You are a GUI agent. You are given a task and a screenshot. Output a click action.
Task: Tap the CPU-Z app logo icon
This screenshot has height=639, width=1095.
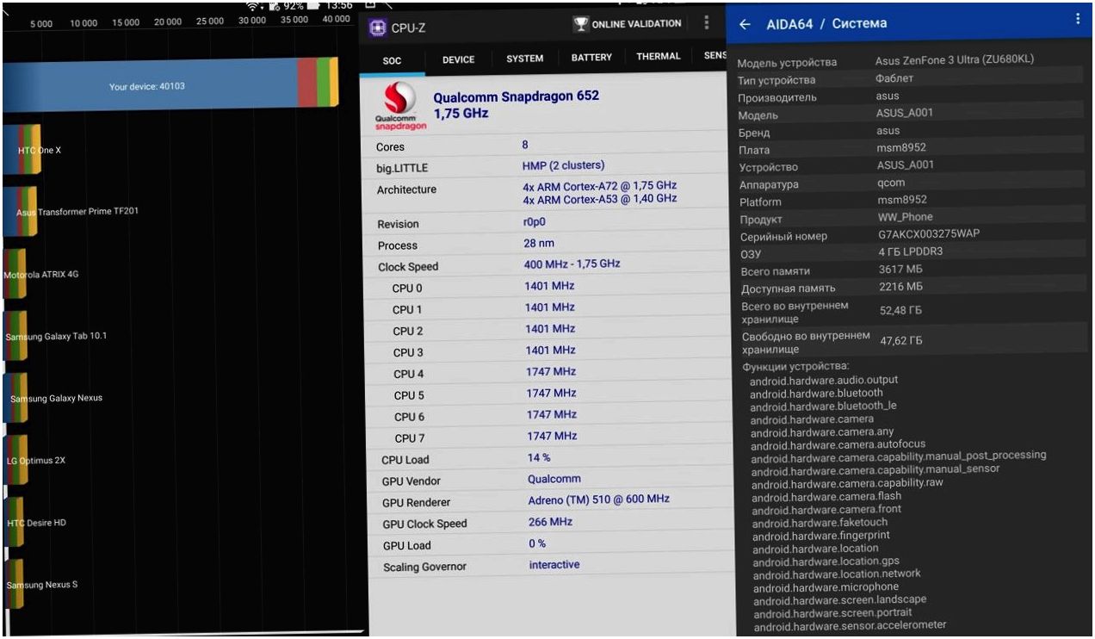(x=377, y=28)
